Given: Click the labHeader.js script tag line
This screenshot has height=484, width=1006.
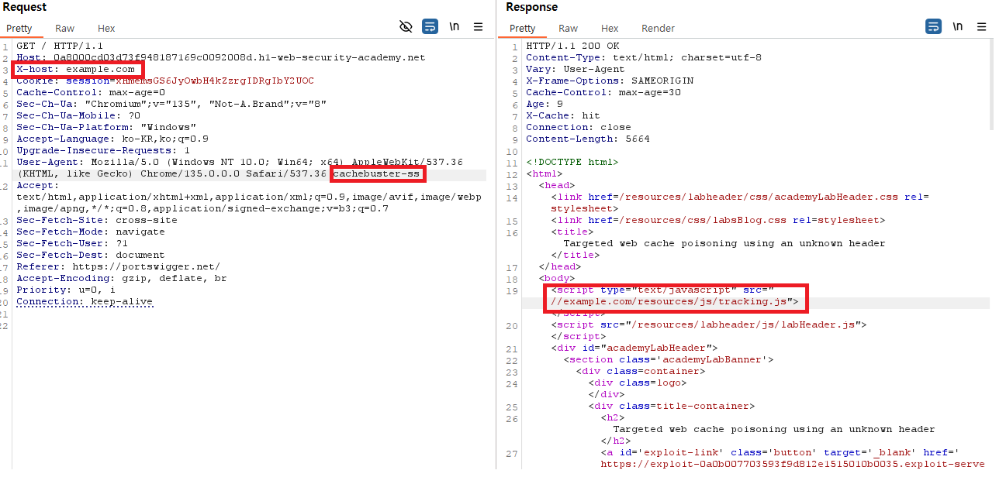Looking at the screenshot, I should [709, 324].
